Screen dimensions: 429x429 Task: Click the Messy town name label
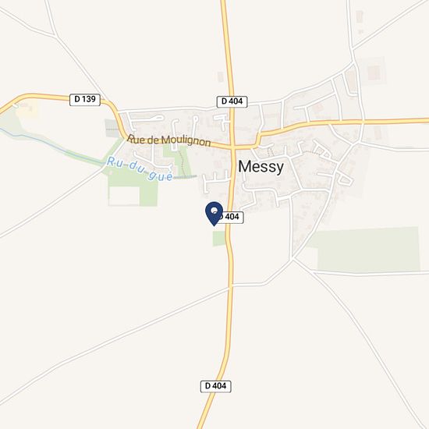[x=261, y=167]
